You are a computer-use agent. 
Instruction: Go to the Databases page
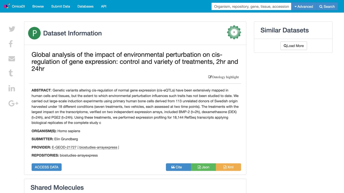[x=85, y=6]
